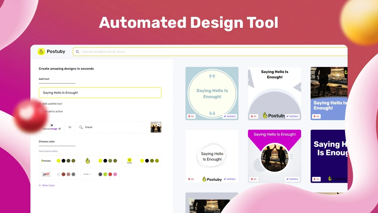378x213 pixels.
Task: Open the magenta design with circular photo
Action: click(x=275, y=156)
